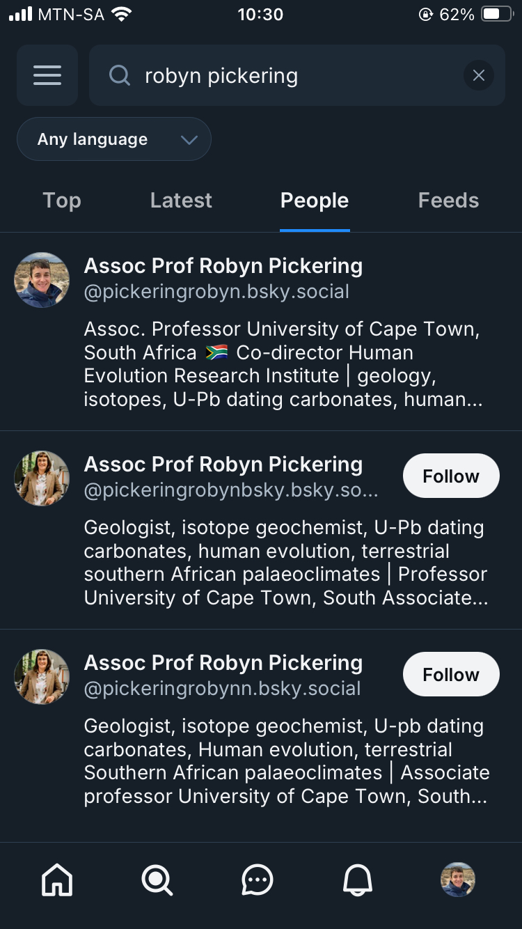Open my profile avatar in bottom bar
The height and width of the screenshot is (929, 522).
click(458, 880)
